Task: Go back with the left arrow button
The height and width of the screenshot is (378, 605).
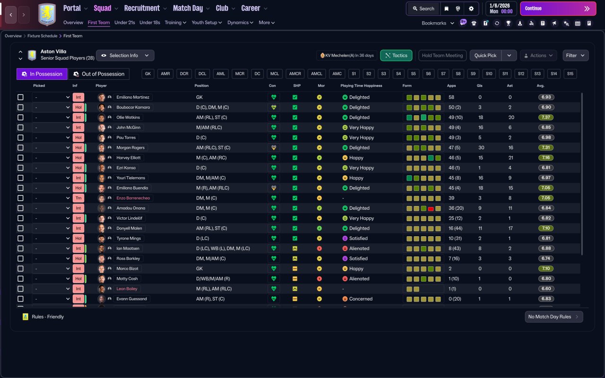Action: pos(11,15)
